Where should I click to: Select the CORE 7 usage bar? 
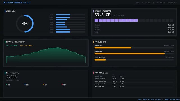70,32
